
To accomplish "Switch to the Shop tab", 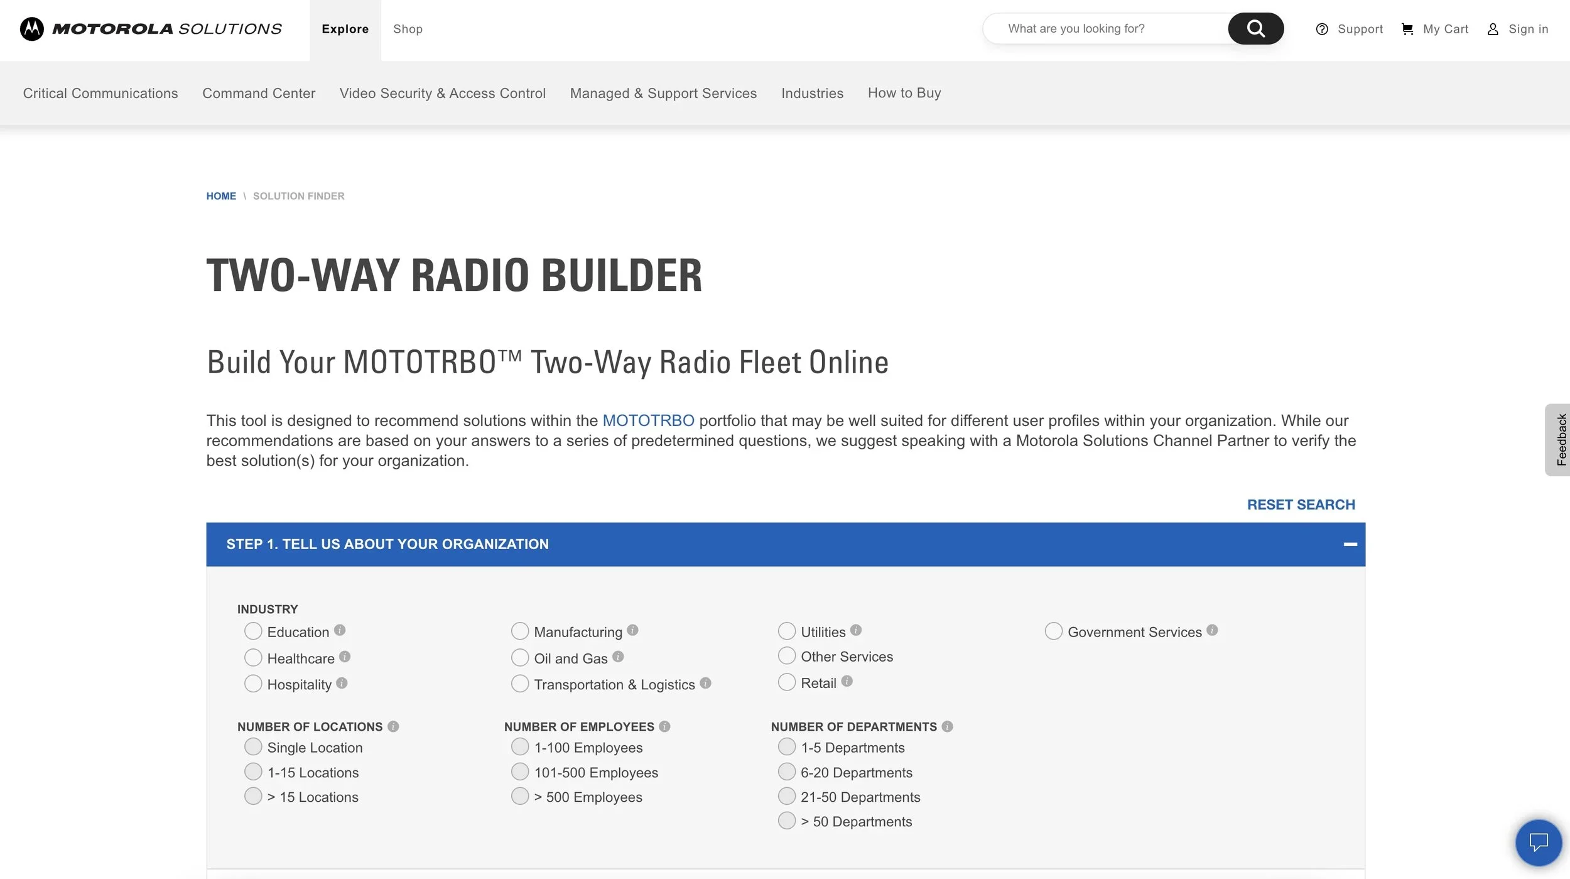I will tap(408, 29).
